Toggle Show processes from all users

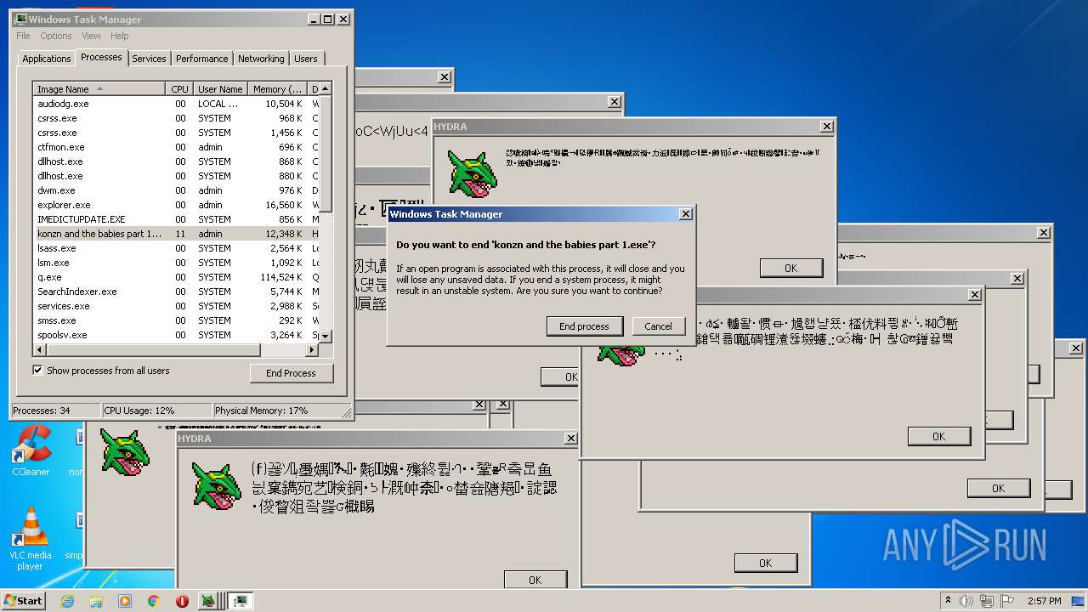coord(37,371)
